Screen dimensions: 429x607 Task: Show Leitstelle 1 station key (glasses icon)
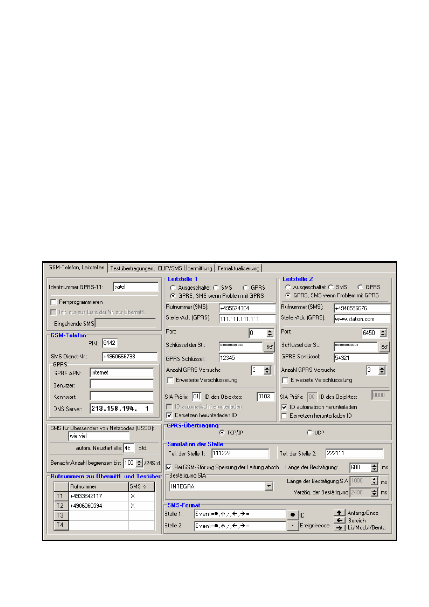click(269, 347)
